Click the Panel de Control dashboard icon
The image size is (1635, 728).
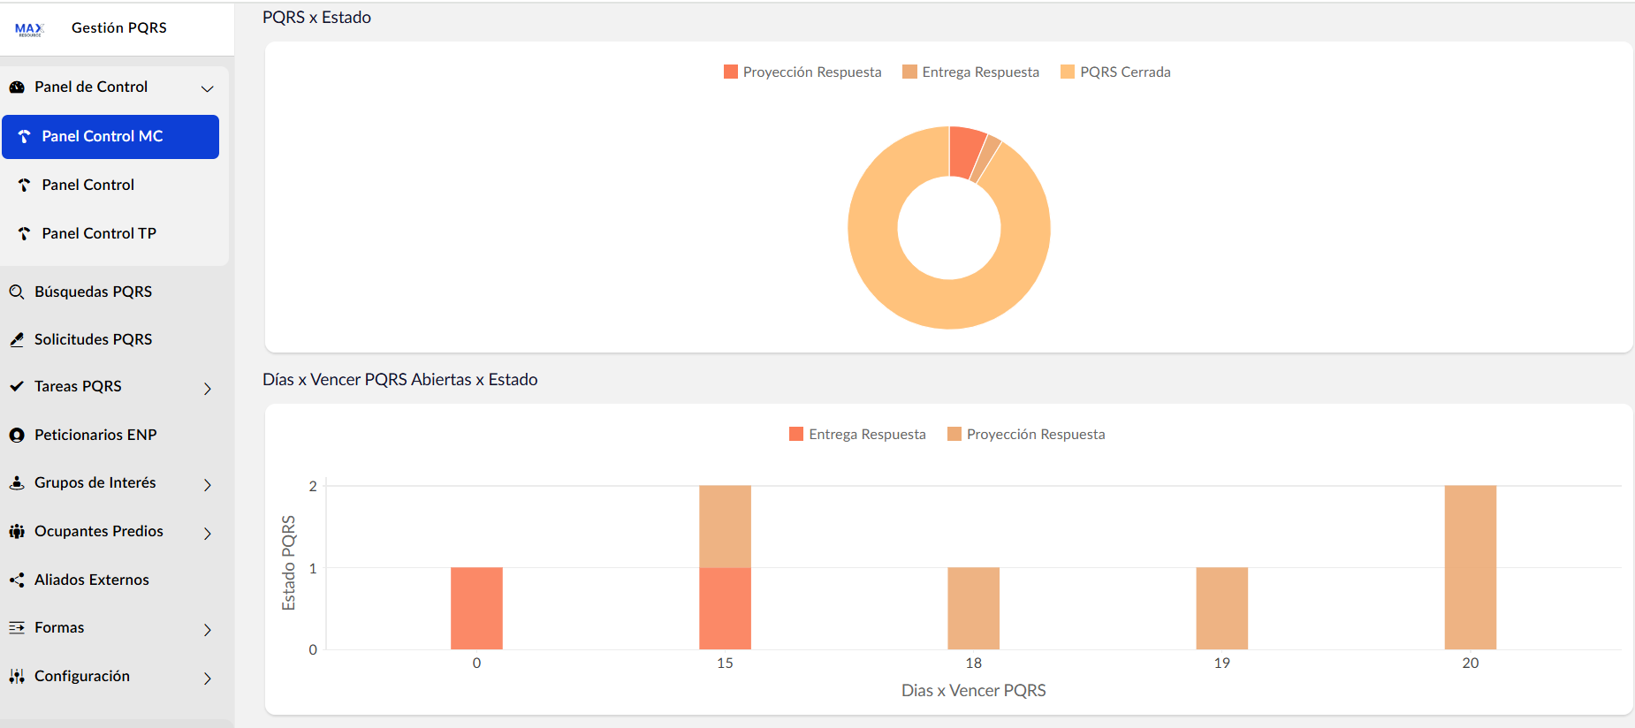click(17, 87)
